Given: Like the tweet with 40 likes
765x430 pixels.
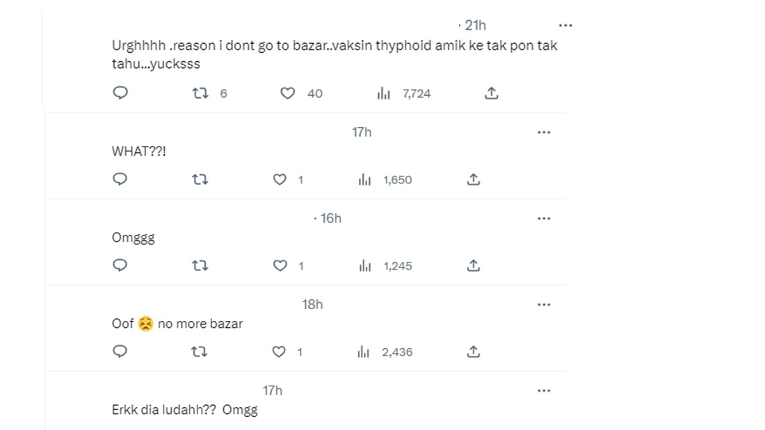Looking at the screenshot, I should 287,93.
